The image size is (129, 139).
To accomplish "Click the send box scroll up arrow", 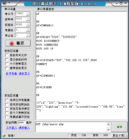I will (x=108, y=125).
